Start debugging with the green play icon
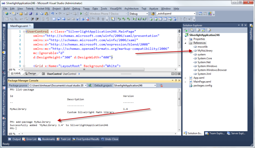Viewport: 255px width, 148px height. point(81,14)
